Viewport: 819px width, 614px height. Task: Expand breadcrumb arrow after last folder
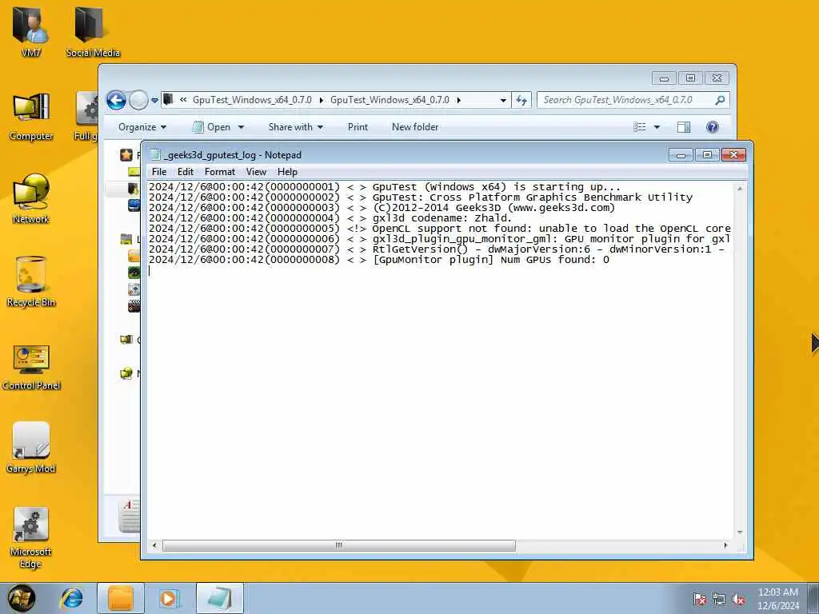(458, 100)
